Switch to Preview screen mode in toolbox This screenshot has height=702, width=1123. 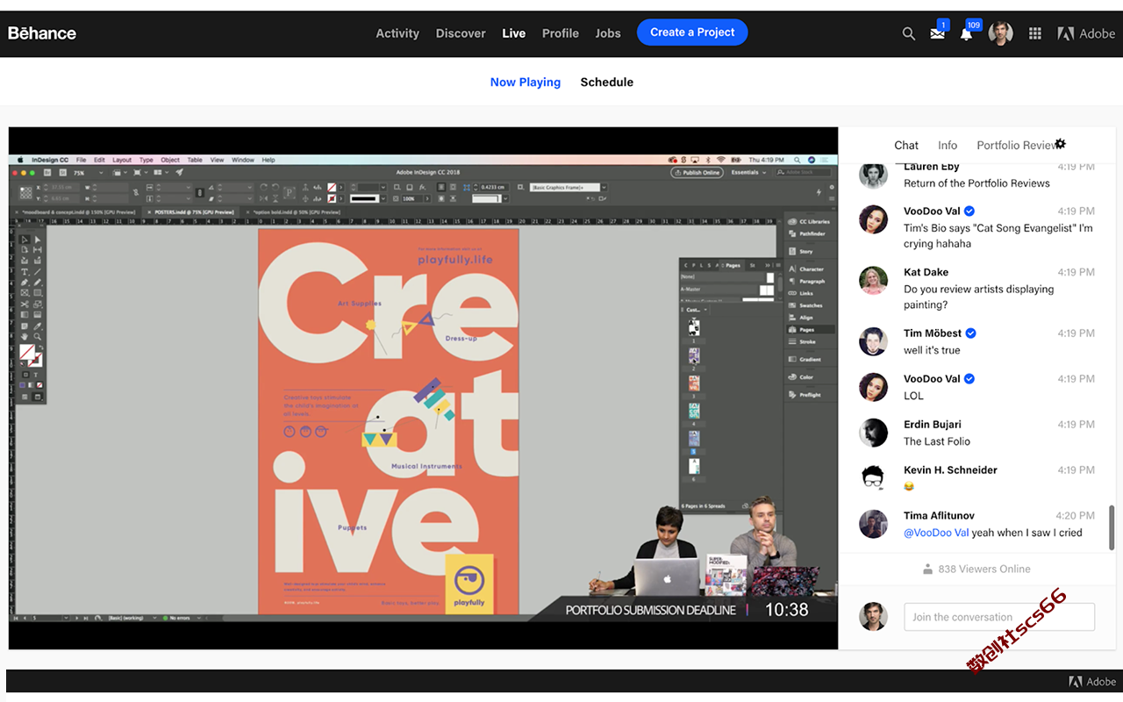[x=38, y=397]
